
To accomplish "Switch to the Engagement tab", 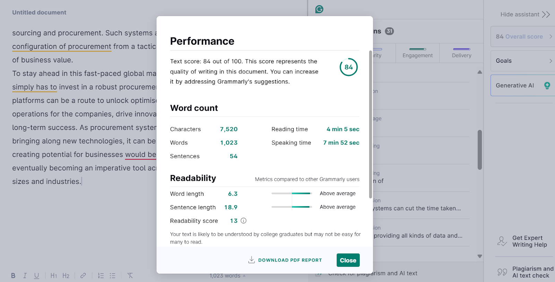I will click(x=418, y=53).
